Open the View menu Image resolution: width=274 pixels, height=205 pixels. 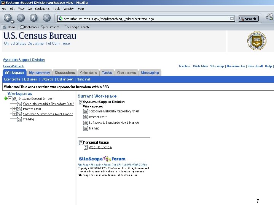[21, 9]
